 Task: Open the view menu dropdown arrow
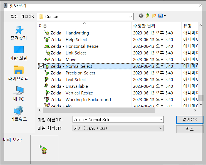tap(165, 16)
